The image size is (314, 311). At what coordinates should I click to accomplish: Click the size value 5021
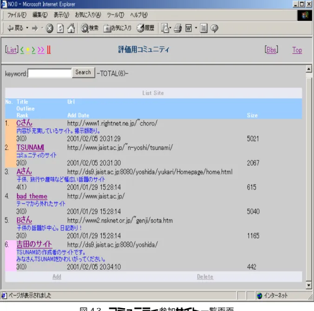[253, 139]
